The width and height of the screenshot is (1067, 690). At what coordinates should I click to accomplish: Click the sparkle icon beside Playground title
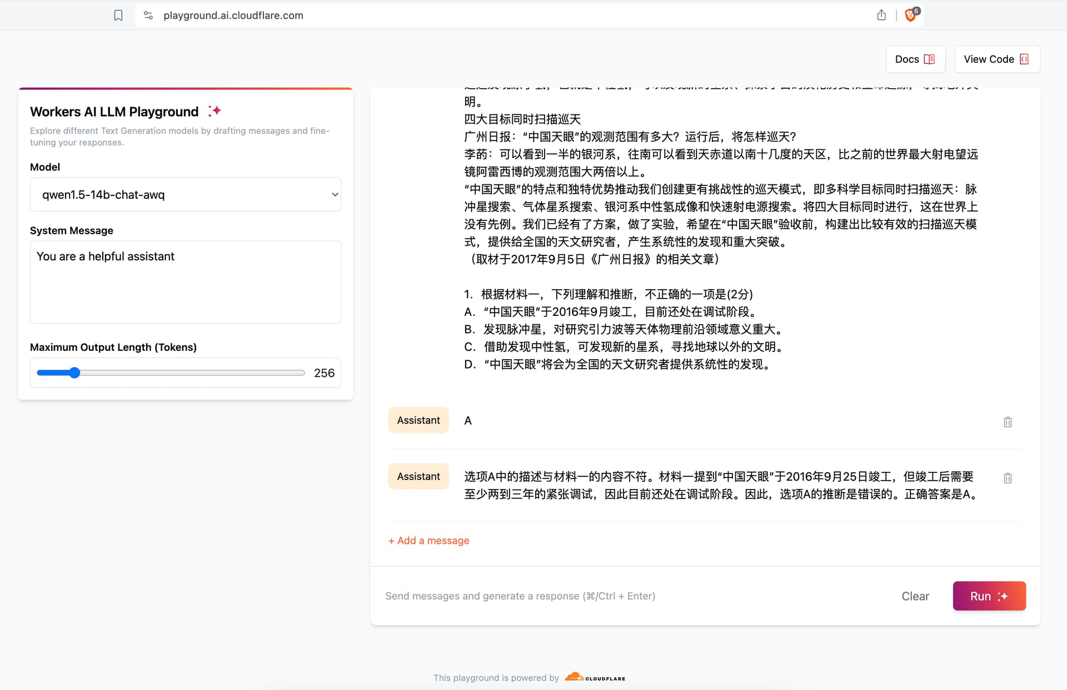click(x=215, y=111)
